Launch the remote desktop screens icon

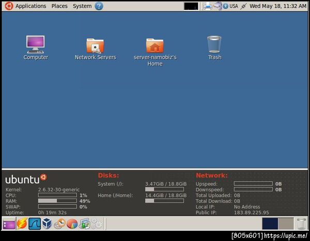pyautogui.click(x=85, y=223)
